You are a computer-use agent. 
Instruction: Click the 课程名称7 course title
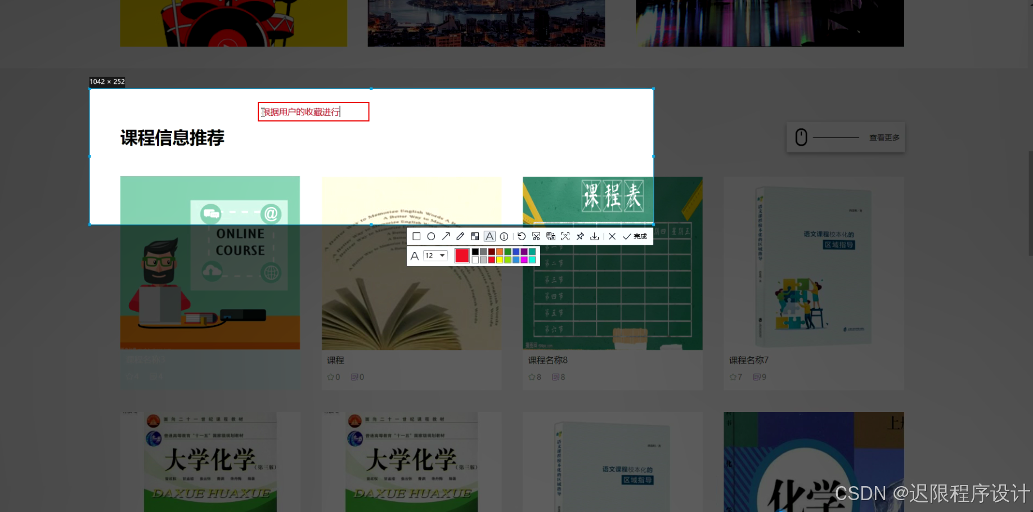749,360
